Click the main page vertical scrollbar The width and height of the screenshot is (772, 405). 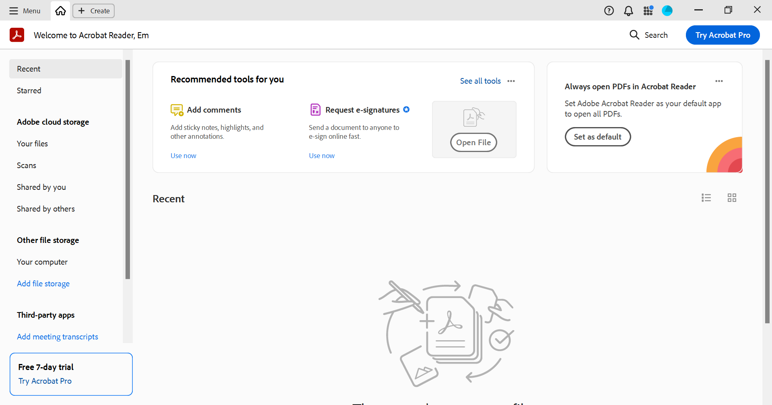tap(767, 191)
